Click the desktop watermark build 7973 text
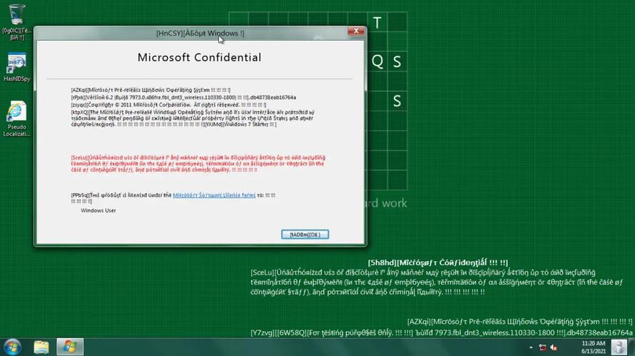This screenshot has height=356, width=635. (442, 333)
